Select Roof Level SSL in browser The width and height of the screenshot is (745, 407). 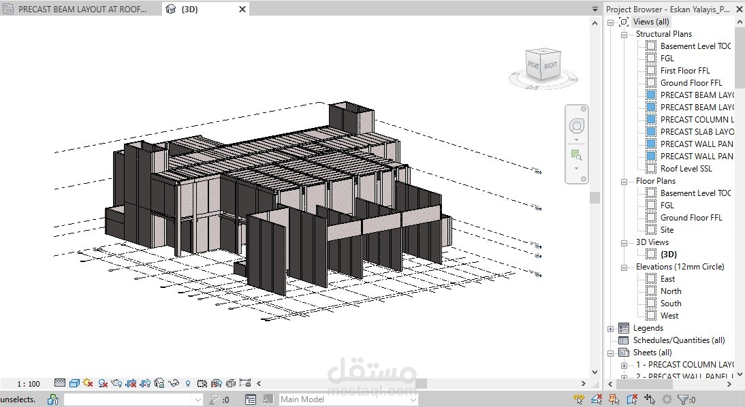(686, 169)
